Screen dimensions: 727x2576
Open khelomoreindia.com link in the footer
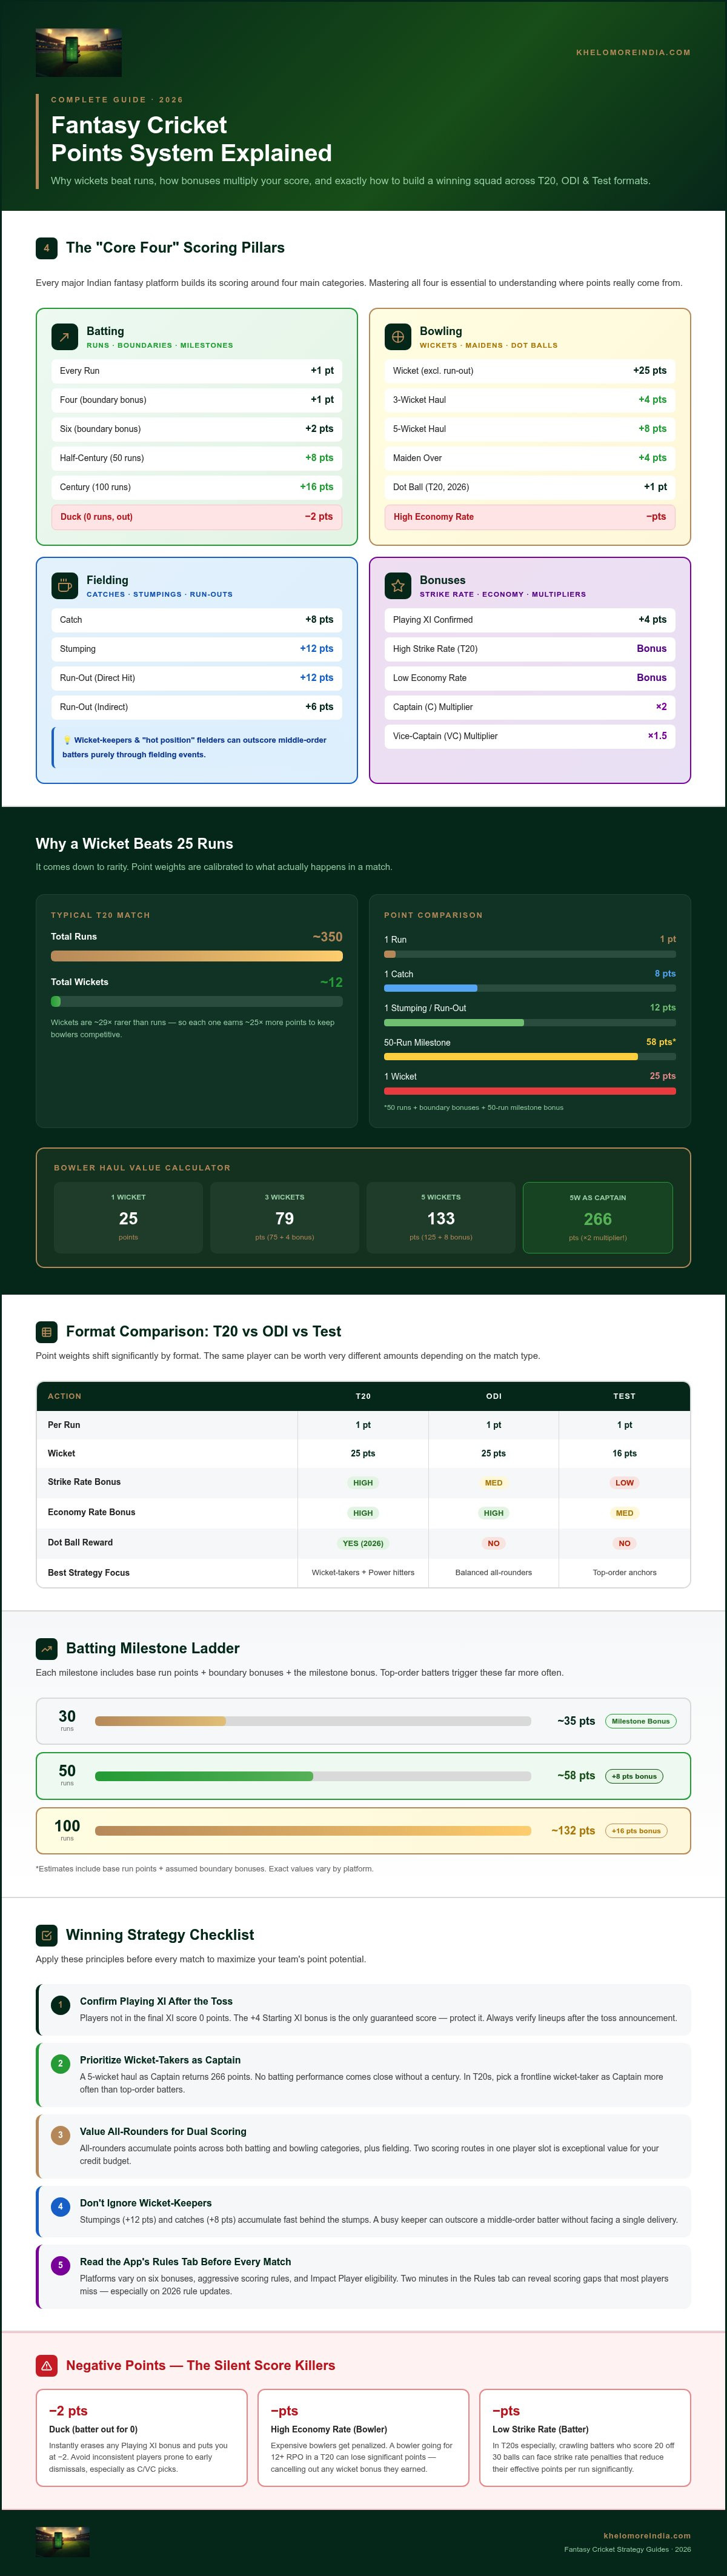click(x=647, y=2536)
